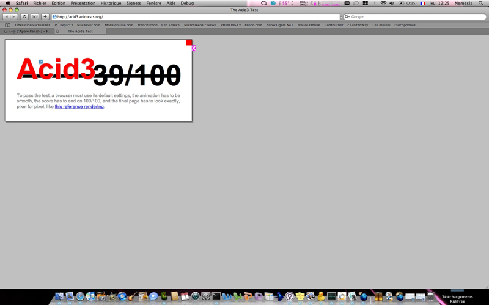
Task: Click the toolbar button next to reload
Action: pyautogui.click(x=35, y=17)
